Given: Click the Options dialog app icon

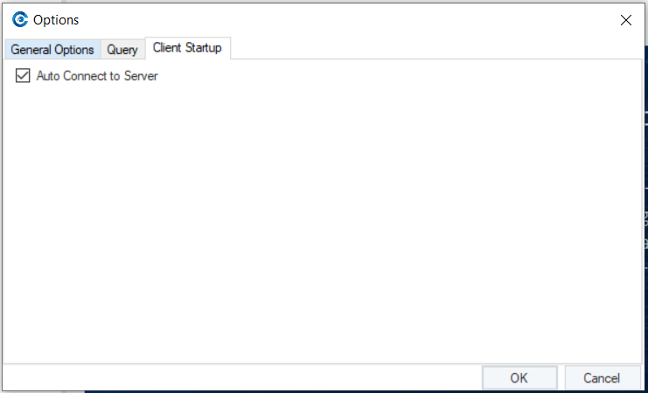Looking at the screenshot, I should coord(19,19).
